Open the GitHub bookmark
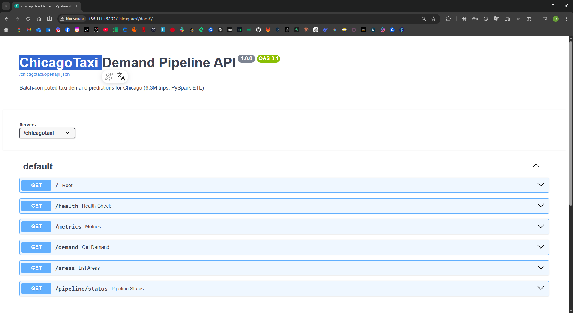Image resolution: width=573 pixels, height=313 pixels. 258,30
